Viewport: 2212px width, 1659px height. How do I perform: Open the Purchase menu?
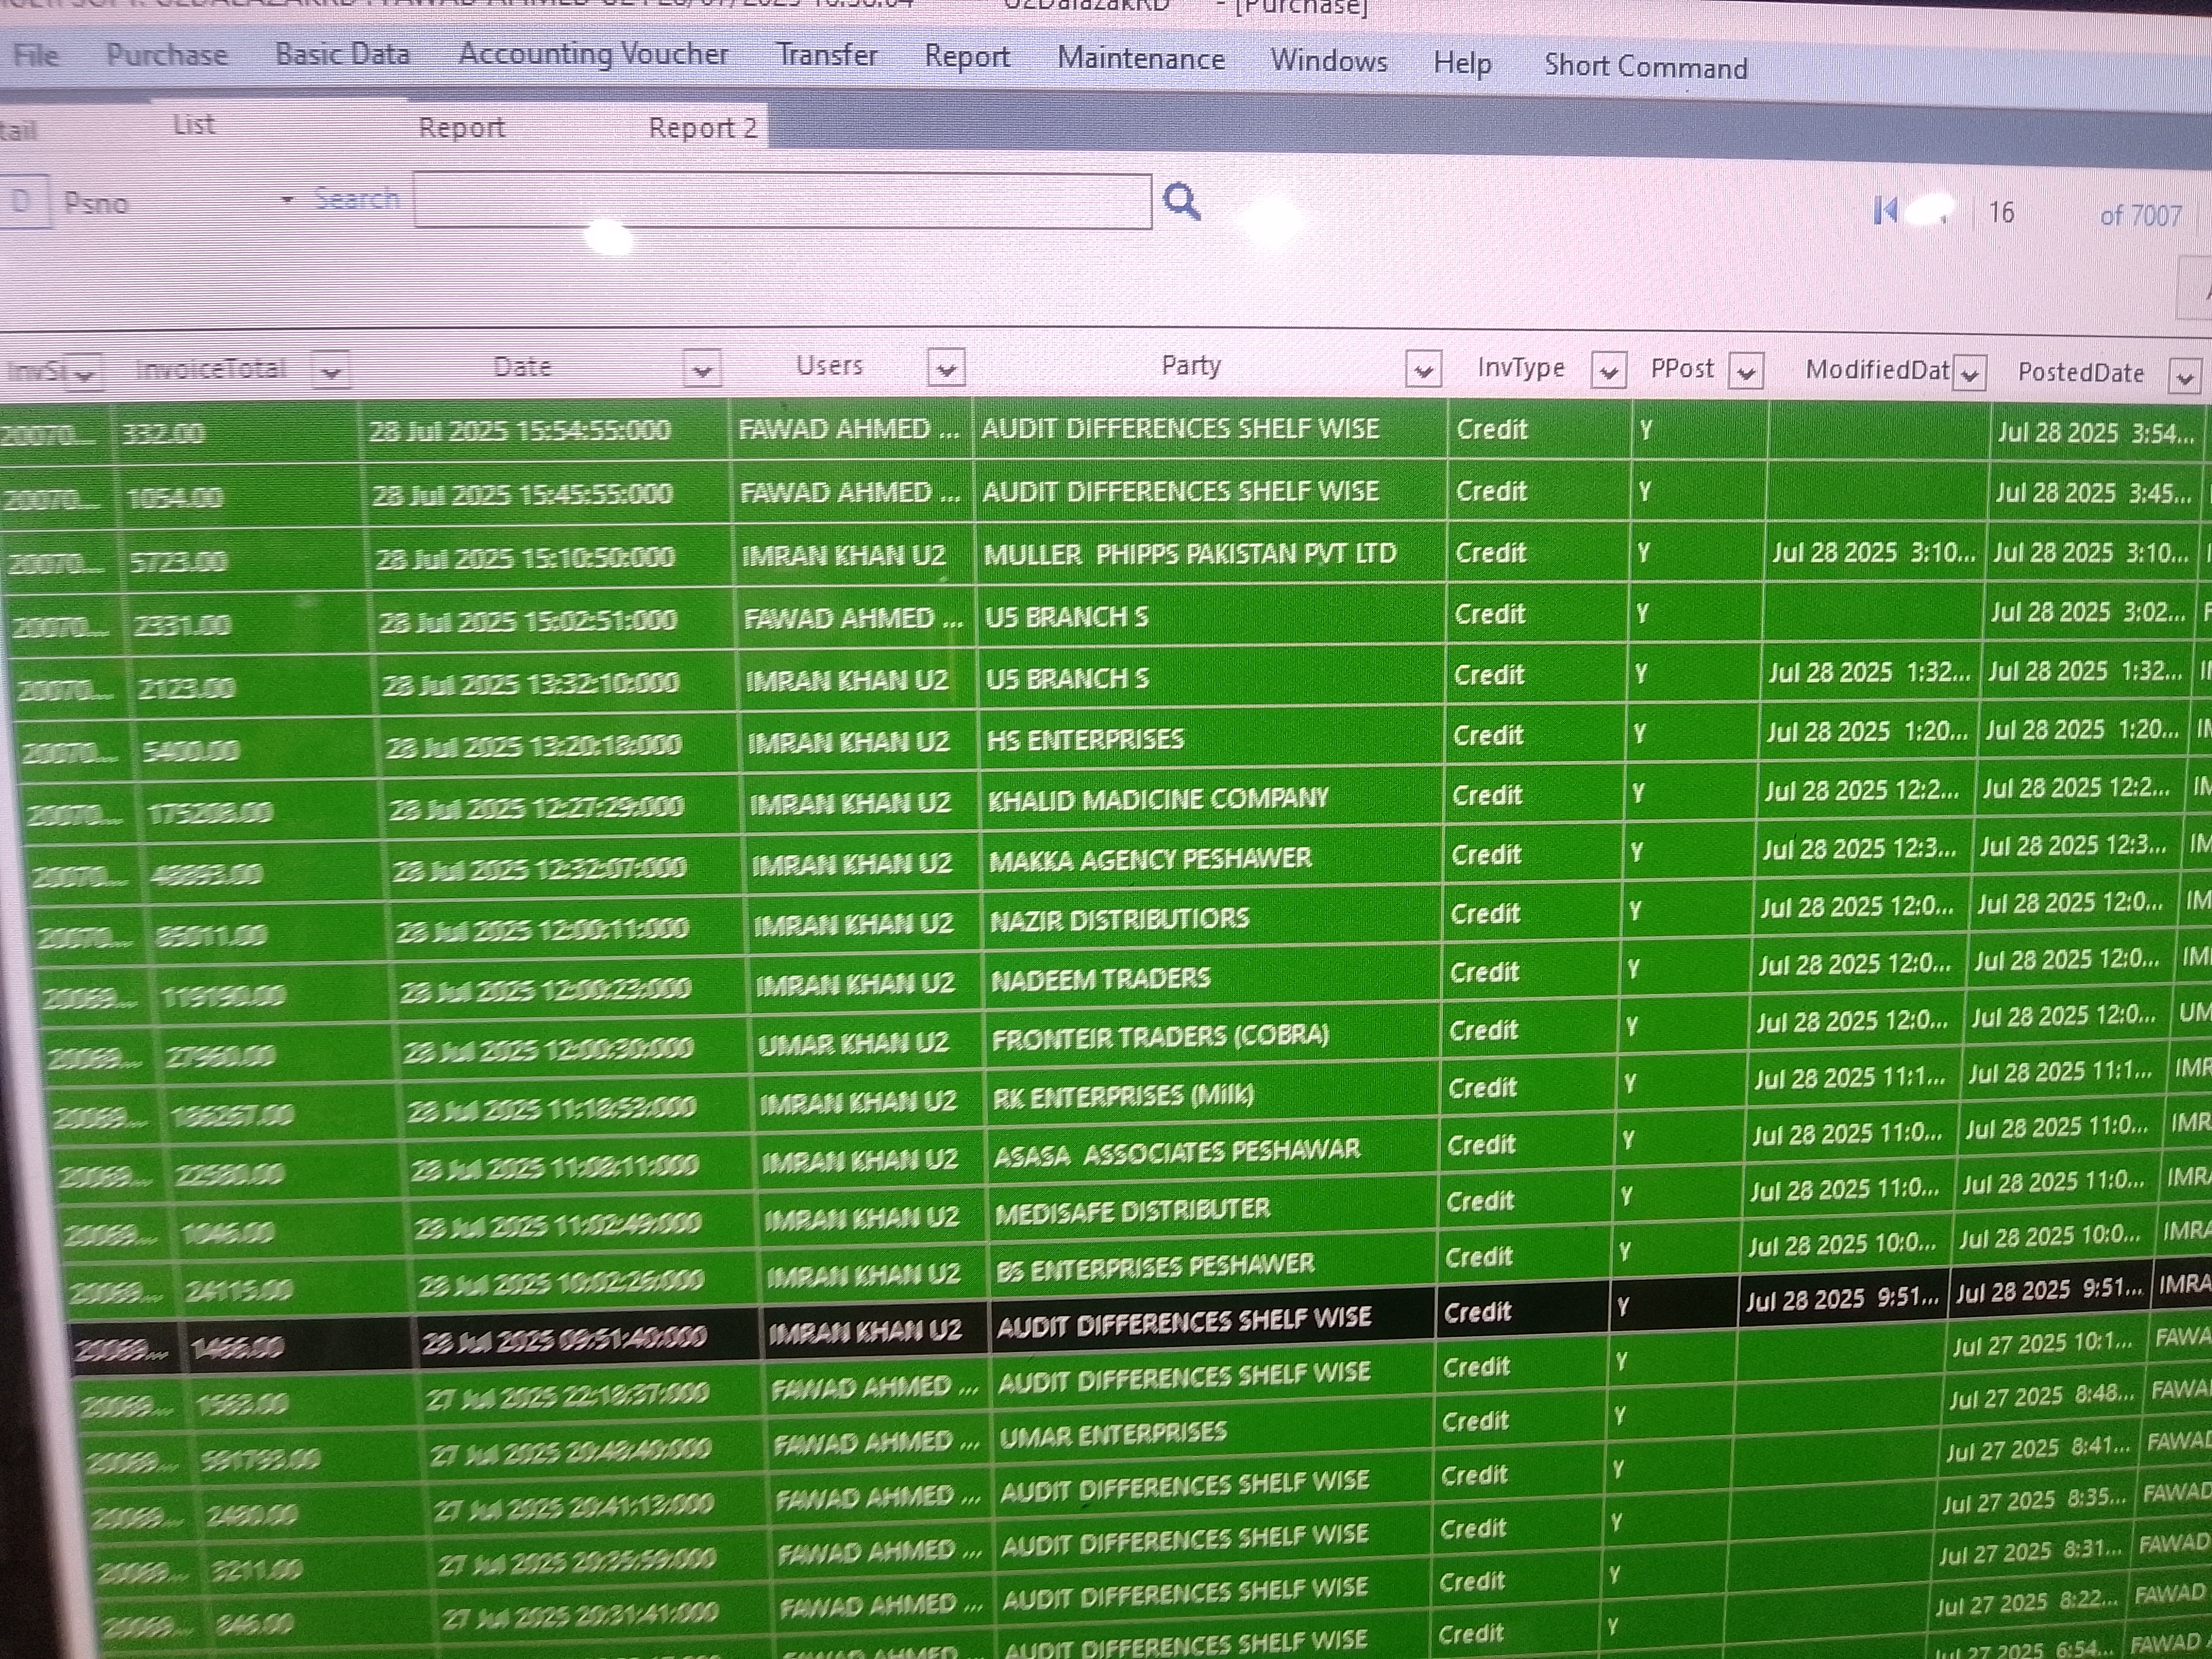pyautogui.click(x=167, y=54)
